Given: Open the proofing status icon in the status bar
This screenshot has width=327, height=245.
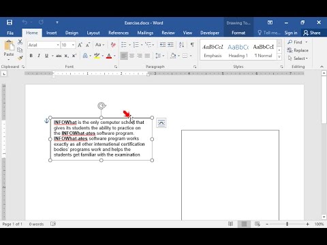Looking at the screenshot, I should 53,224.
